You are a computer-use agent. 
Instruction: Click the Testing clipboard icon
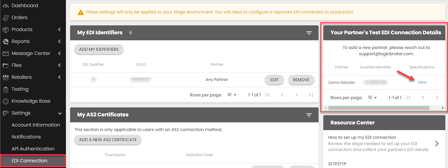click(x=5, y=89)
